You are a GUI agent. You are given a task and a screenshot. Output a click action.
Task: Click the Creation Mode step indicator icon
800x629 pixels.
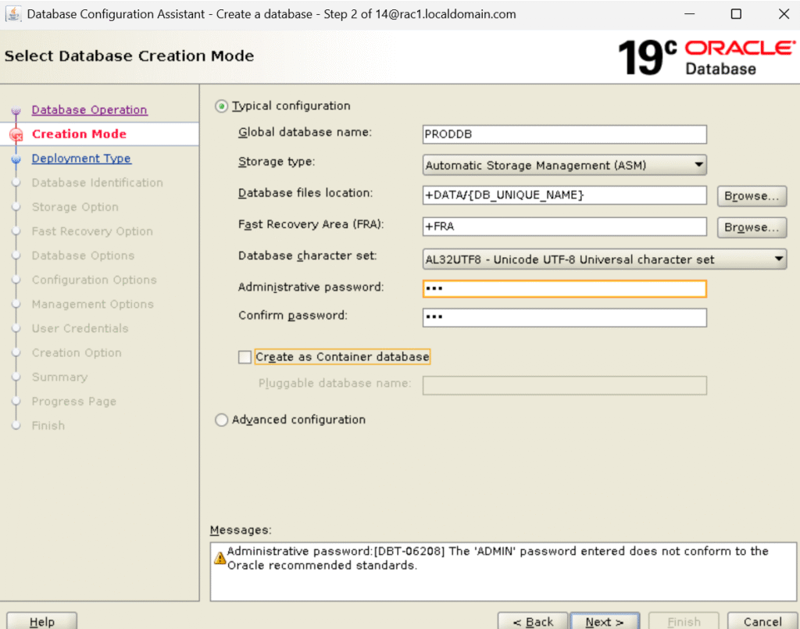pyautogui.click(x=16, y=134)
